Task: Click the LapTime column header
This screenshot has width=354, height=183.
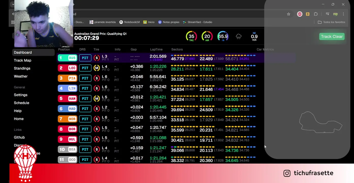Action: [x=156, y=50]
